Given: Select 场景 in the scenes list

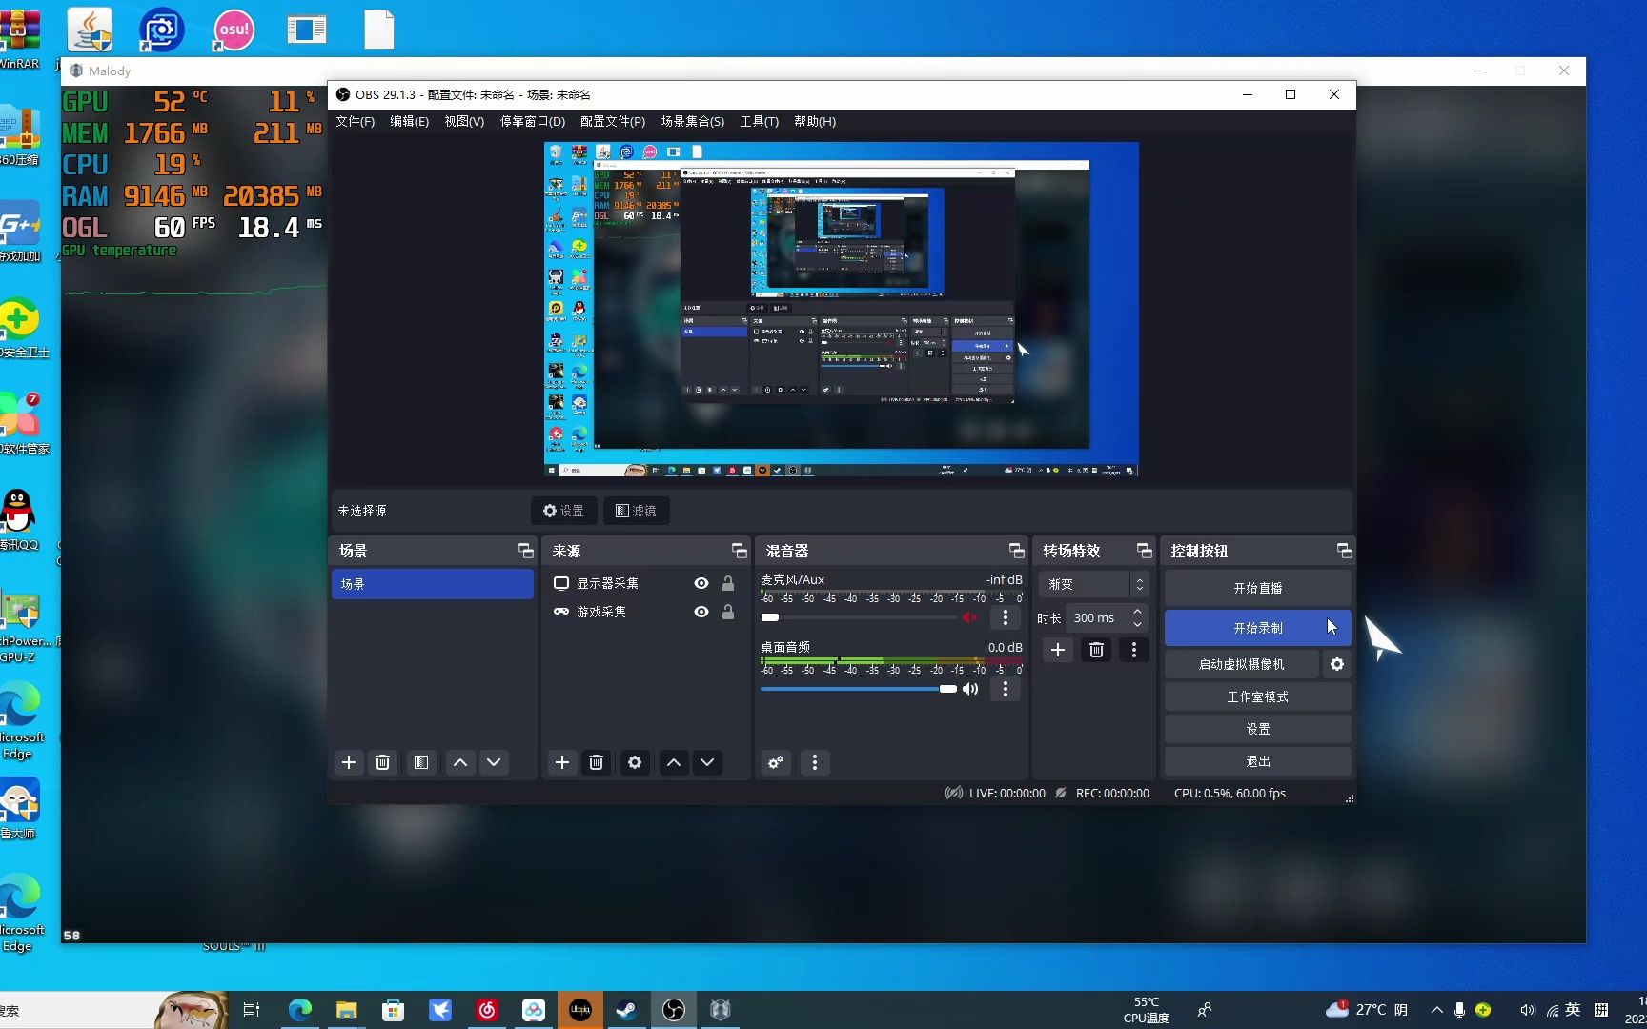Looking at the screenshot, I should pos(433,584).
